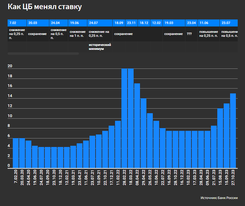This screenshot has height=206, width=245.
Task: Click the horizontal scrollbar under the table
Action: pyautogui.click(x=43, y=54)
